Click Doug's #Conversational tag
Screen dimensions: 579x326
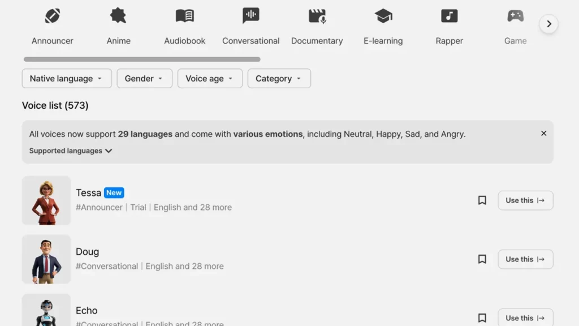pos(107,266)
